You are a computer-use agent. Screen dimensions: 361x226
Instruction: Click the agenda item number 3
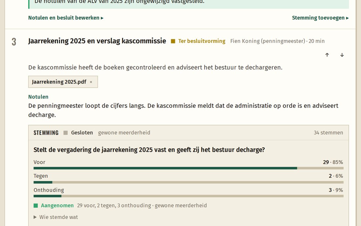(14, 42)
